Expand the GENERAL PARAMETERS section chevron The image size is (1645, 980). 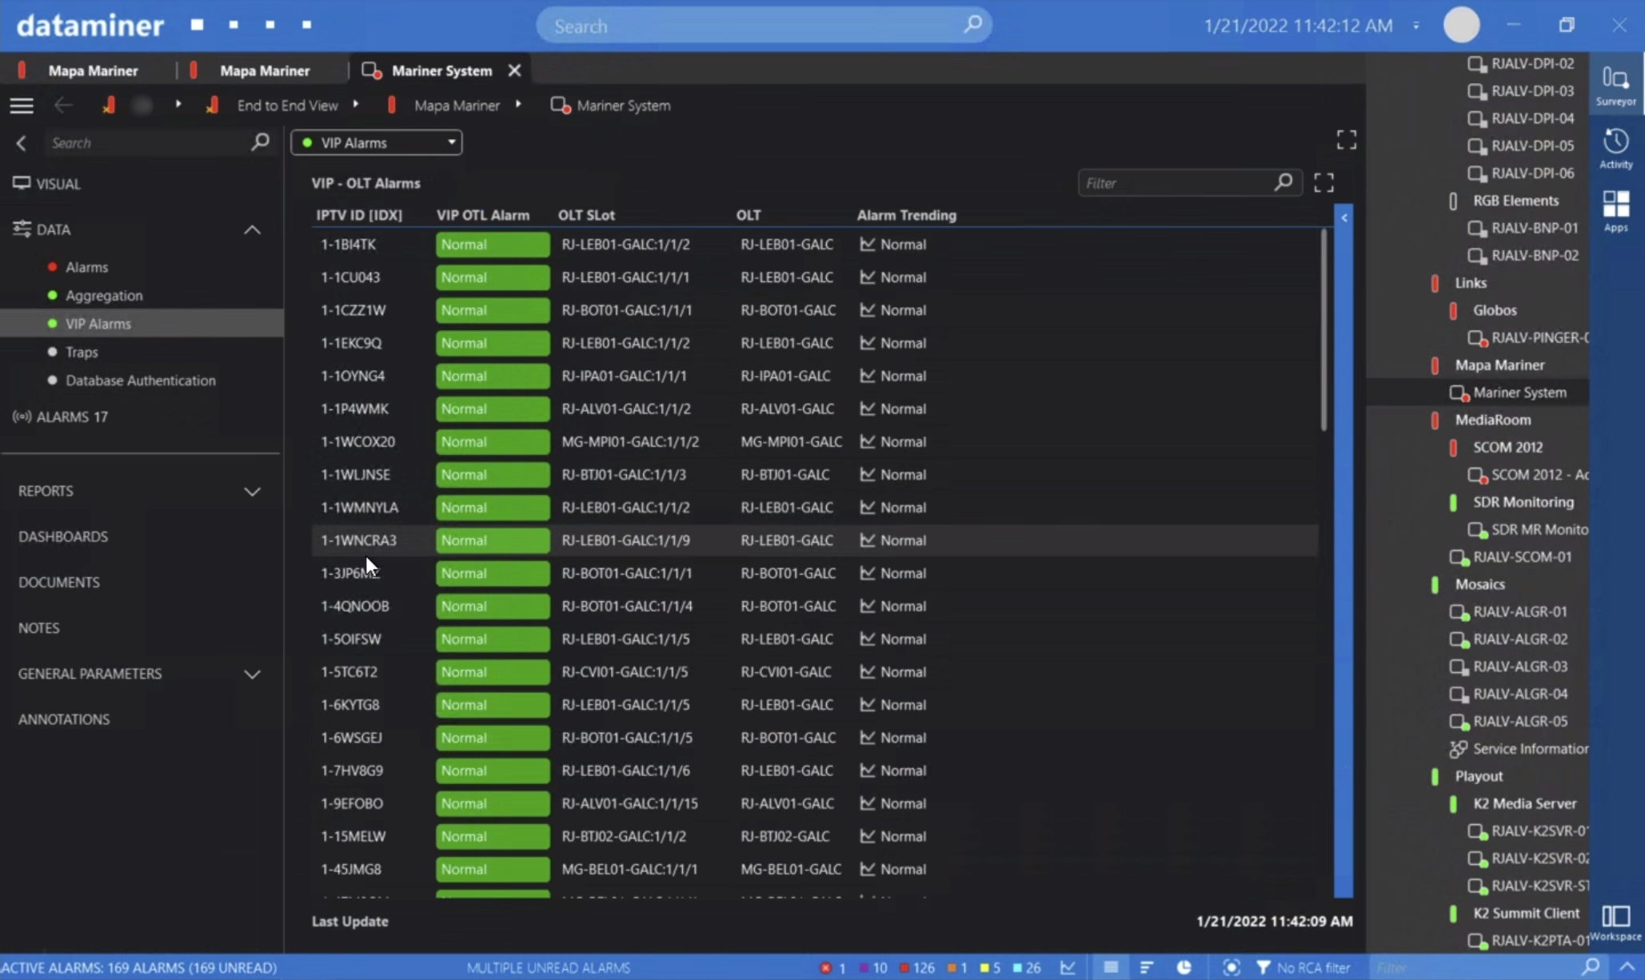coord(252,675)
